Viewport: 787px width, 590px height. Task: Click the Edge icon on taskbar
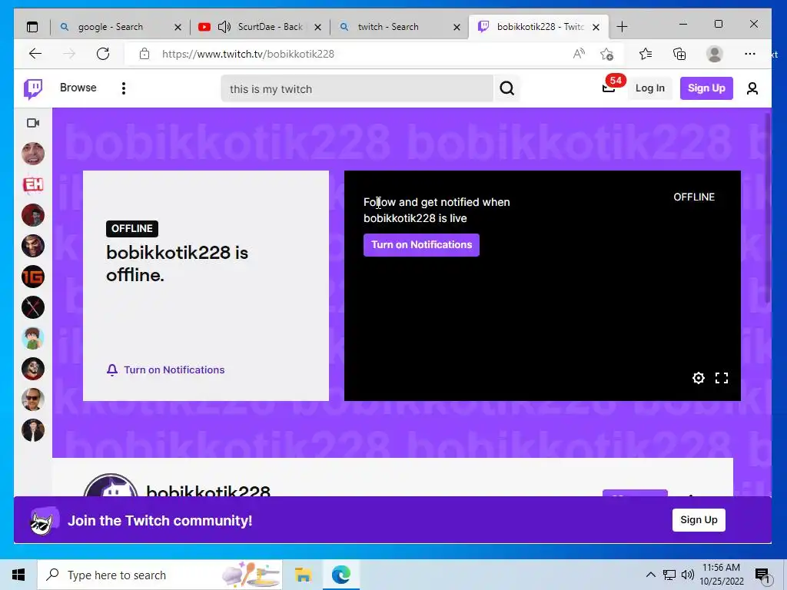(340, 575)
